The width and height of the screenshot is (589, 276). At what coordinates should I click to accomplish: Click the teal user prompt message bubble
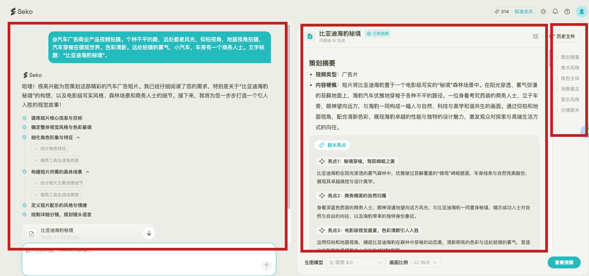pyautogui.click(x=160, y=47)
